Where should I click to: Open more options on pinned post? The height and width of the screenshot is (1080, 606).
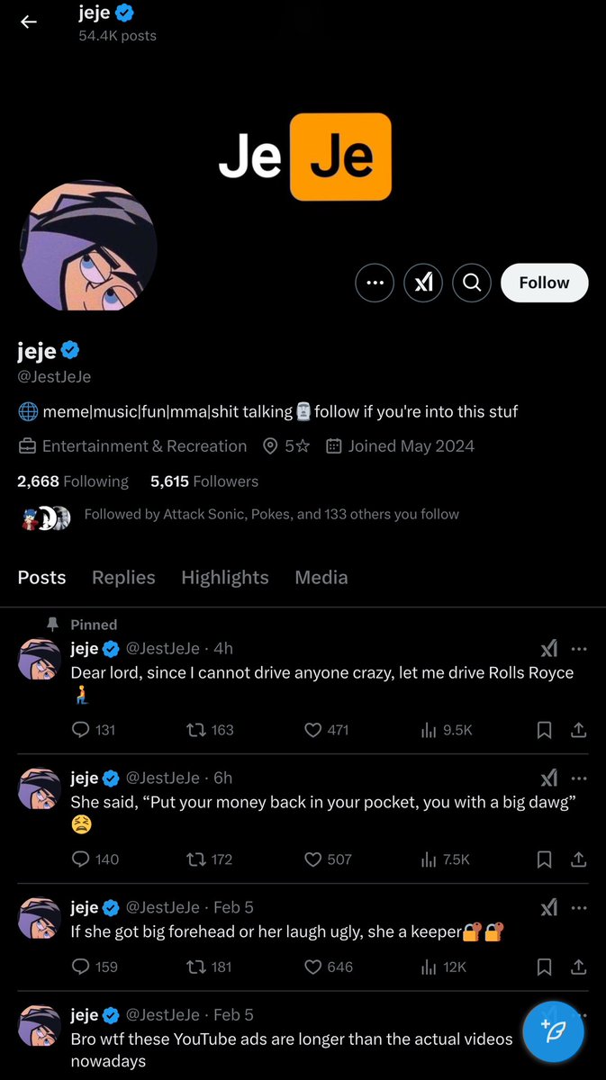(x=579, y=649)
